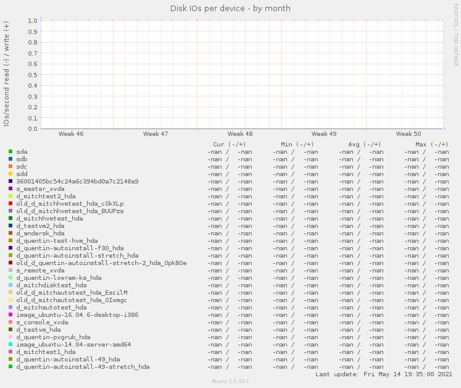Click the yellow sdd legend swatch
The width and height of the screenshot is (461, 388).
point(10,174)
